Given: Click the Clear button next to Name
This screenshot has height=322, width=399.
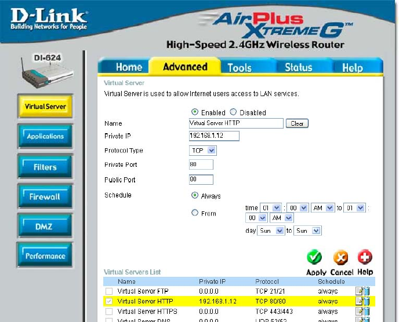Looking at the screenshot, I should tap(297, 123).
